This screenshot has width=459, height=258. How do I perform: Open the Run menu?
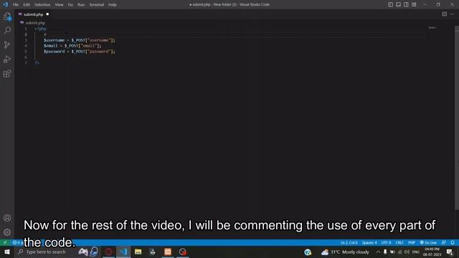click(81, 5)
